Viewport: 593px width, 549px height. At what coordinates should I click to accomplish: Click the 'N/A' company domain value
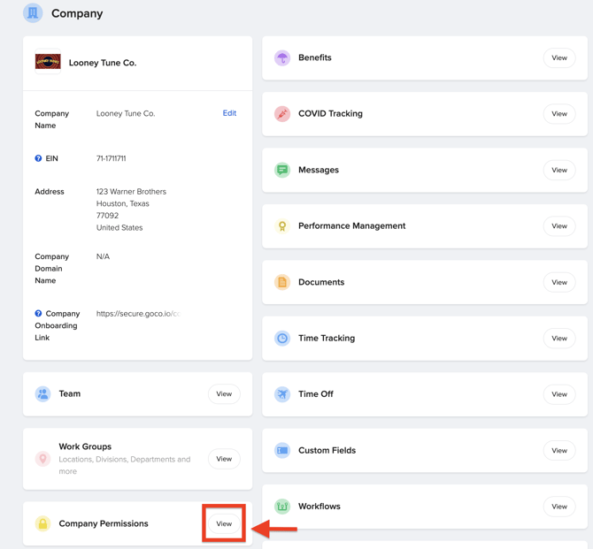pos(103,256)
